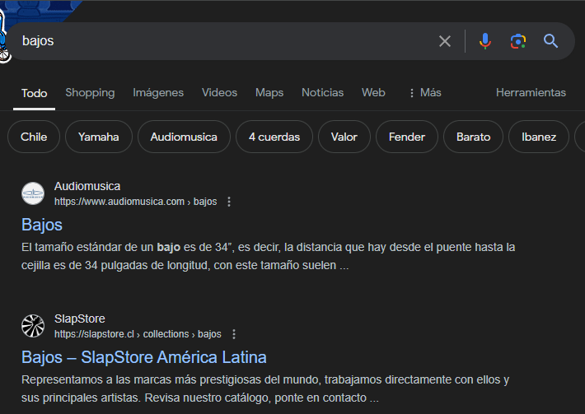This screenshot has width=585, height=414.
Task: Apply the 4 cuerdas filter chip
Action: point(274,137)
